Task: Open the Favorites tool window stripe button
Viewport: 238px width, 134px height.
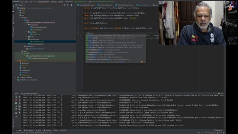Action: (13, 123)
